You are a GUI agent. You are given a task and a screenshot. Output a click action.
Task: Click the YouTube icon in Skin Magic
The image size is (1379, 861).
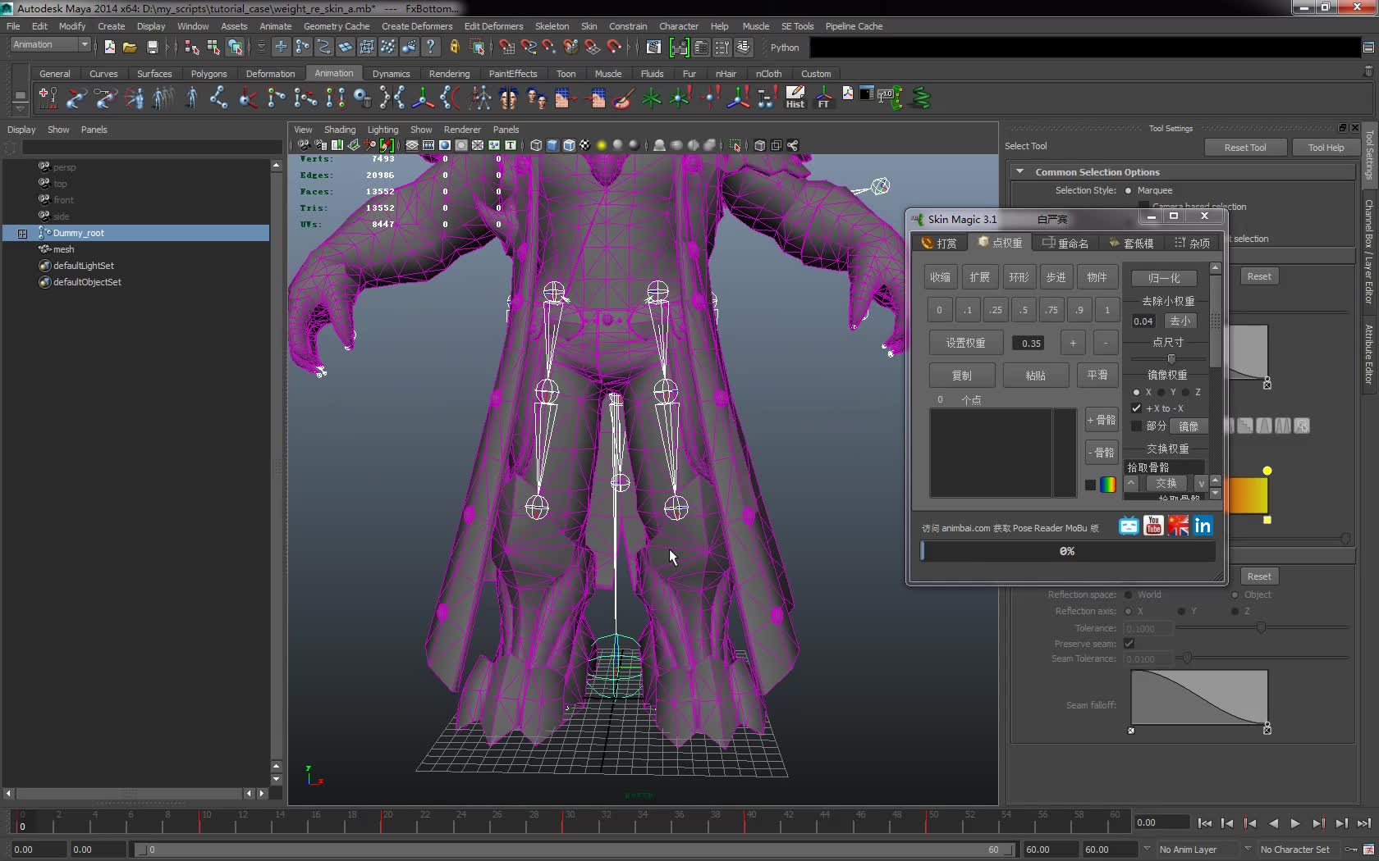1153,526
